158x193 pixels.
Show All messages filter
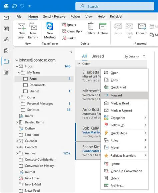point(84,56)
